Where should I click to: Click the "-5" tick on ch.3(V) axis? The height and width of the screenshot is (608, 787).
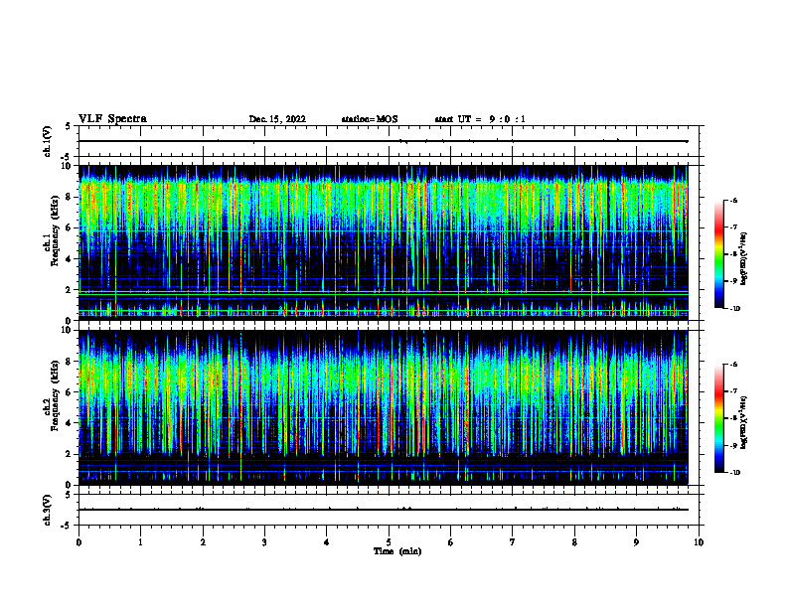point(67,526)
